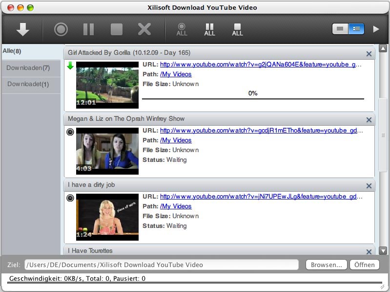Start ALL downloads toolbar icon
This screenshot has height=292, width=390.
[x=182, y=30]
